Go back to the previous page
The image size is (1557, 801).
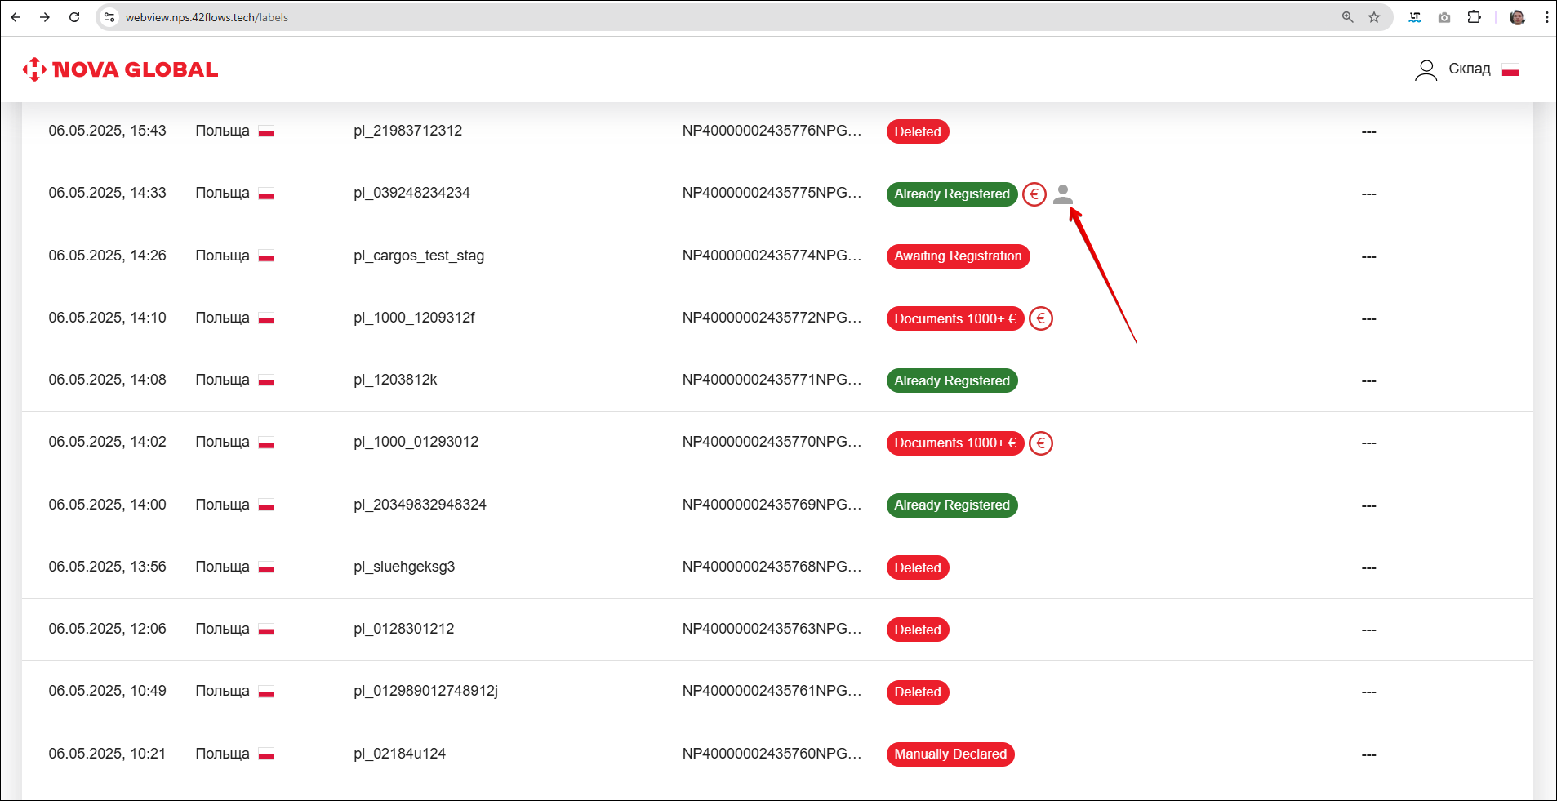(x=16, y=17)
